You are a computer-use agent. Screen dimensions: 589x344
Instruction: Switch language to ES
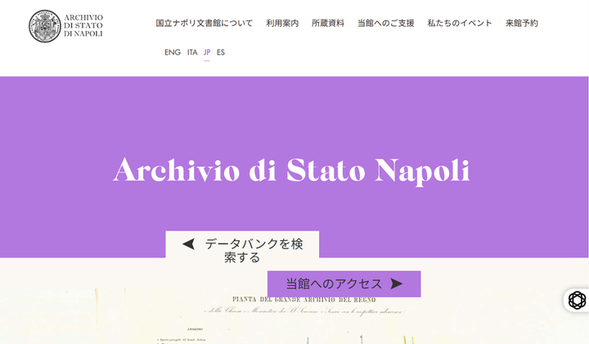click(221, 52)
